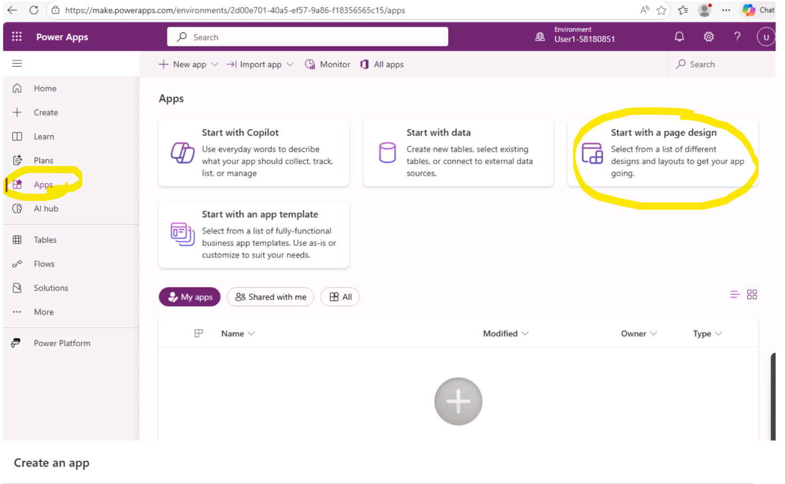Screen dimensions: 785x484
Task: Open the user account avatar
Action: point(766,37)
